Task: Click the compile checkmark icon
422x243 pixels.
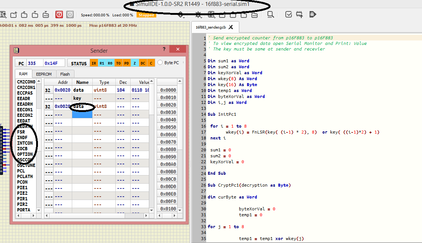Action: pos(288,15)
